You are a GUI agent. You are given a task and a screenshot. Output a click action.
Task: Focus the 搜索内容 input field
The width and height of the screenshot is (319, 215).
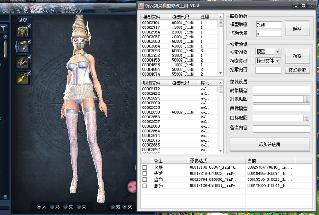pos(268,70)
